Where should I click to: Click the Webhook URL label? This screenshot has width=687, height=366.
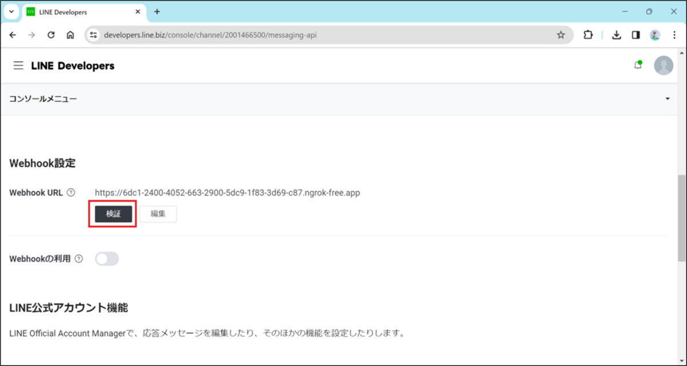36,192
